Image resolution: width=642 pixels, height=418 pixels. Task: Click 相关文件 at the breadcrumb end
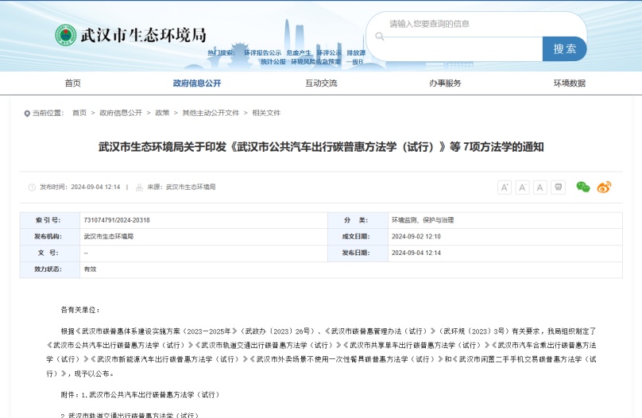(x=266, y=113)
